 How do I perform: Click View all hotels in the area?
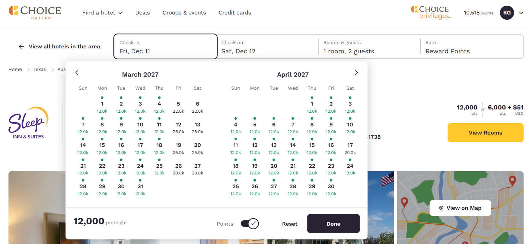pyautogui.click(x=64, y=47)
